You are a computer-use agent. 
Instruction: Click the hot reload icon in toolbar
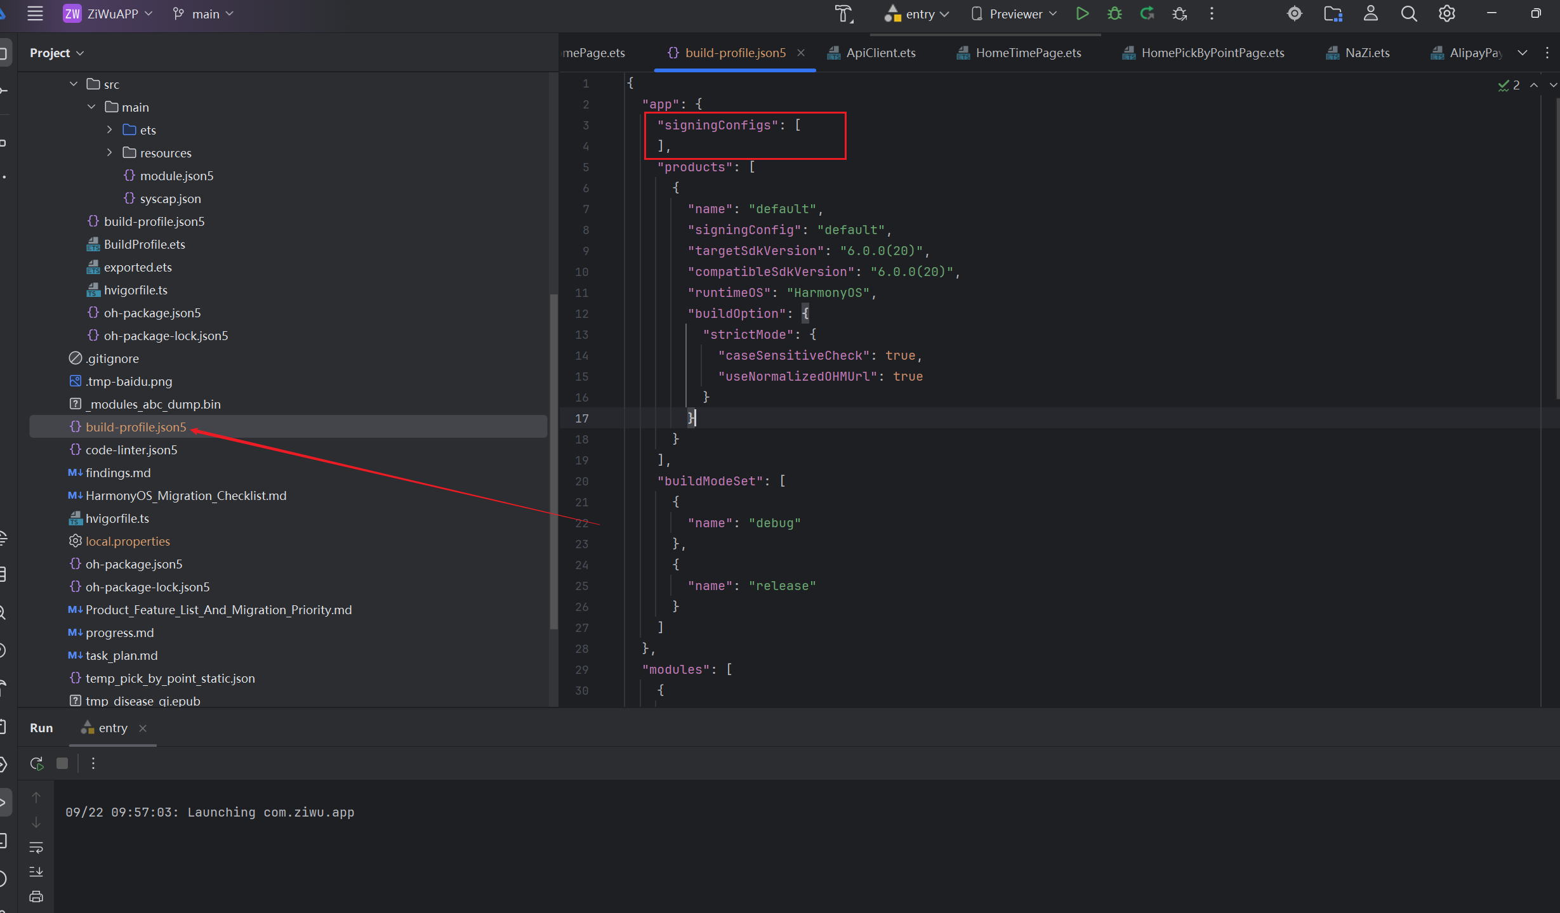tap(1147, 13)
